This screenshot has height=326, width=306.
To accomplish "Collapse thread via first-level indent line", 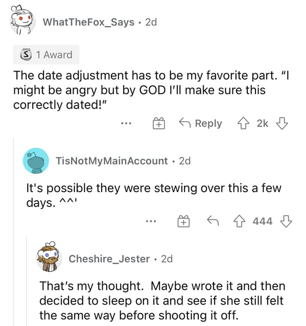I will tap(14, 231).
